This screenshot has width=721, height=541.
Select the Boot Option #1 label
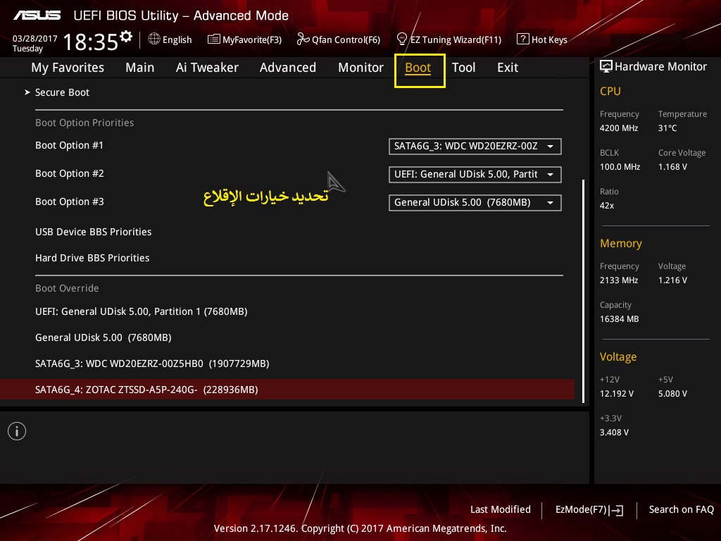point(70,145)
